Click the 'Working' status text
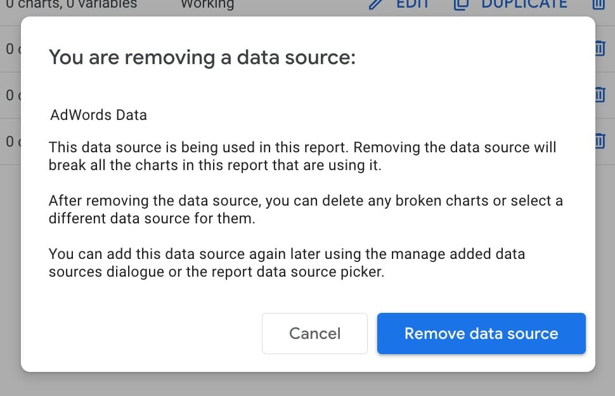615x396 pixels. 207,4
